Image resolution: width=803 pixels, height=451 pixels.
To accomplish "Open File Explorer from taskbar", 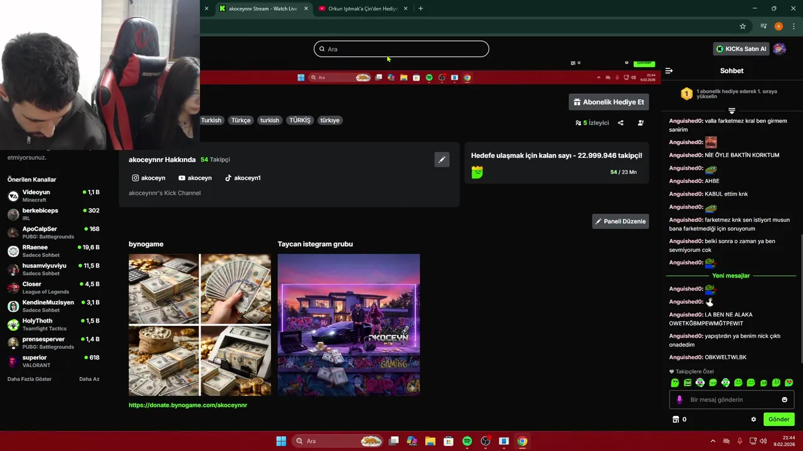I will (430, 441).
